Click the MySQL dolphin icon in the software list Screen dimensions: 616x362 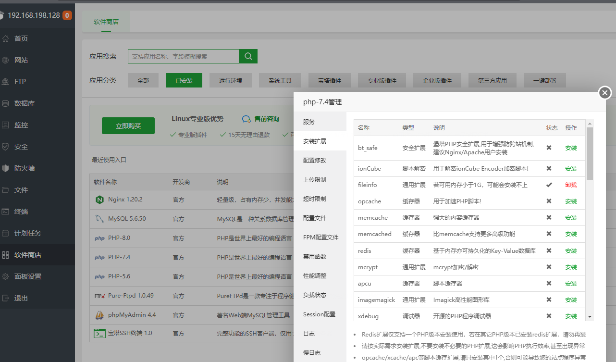click(x=99, y=219)
